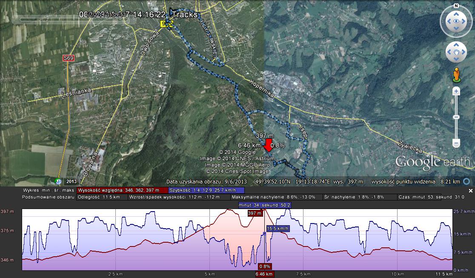Screen dimensions: 475x278
Task: Open historical imagery clock icon
Action: pyautogui.click(x=58, y=181)
